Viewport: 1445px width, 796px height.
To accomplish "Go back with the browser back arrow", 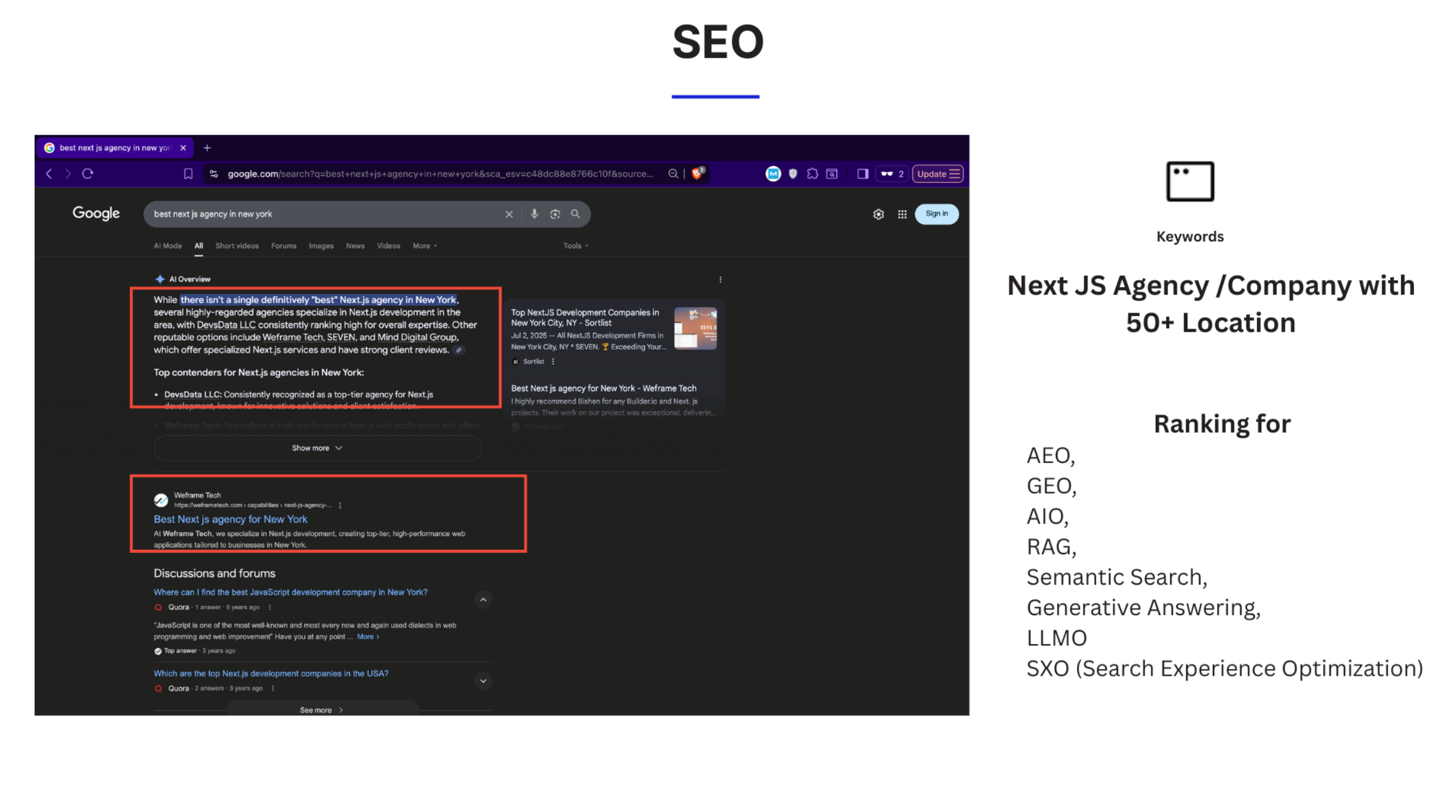I will point(49,174).
